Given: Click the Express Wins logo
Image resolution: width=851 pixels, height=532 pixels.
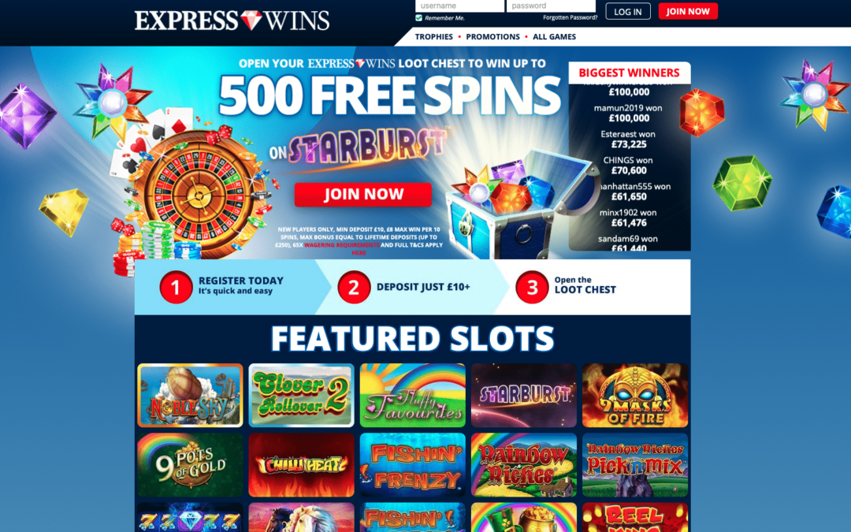Looking at the screenshot, I should click(232, 20).
